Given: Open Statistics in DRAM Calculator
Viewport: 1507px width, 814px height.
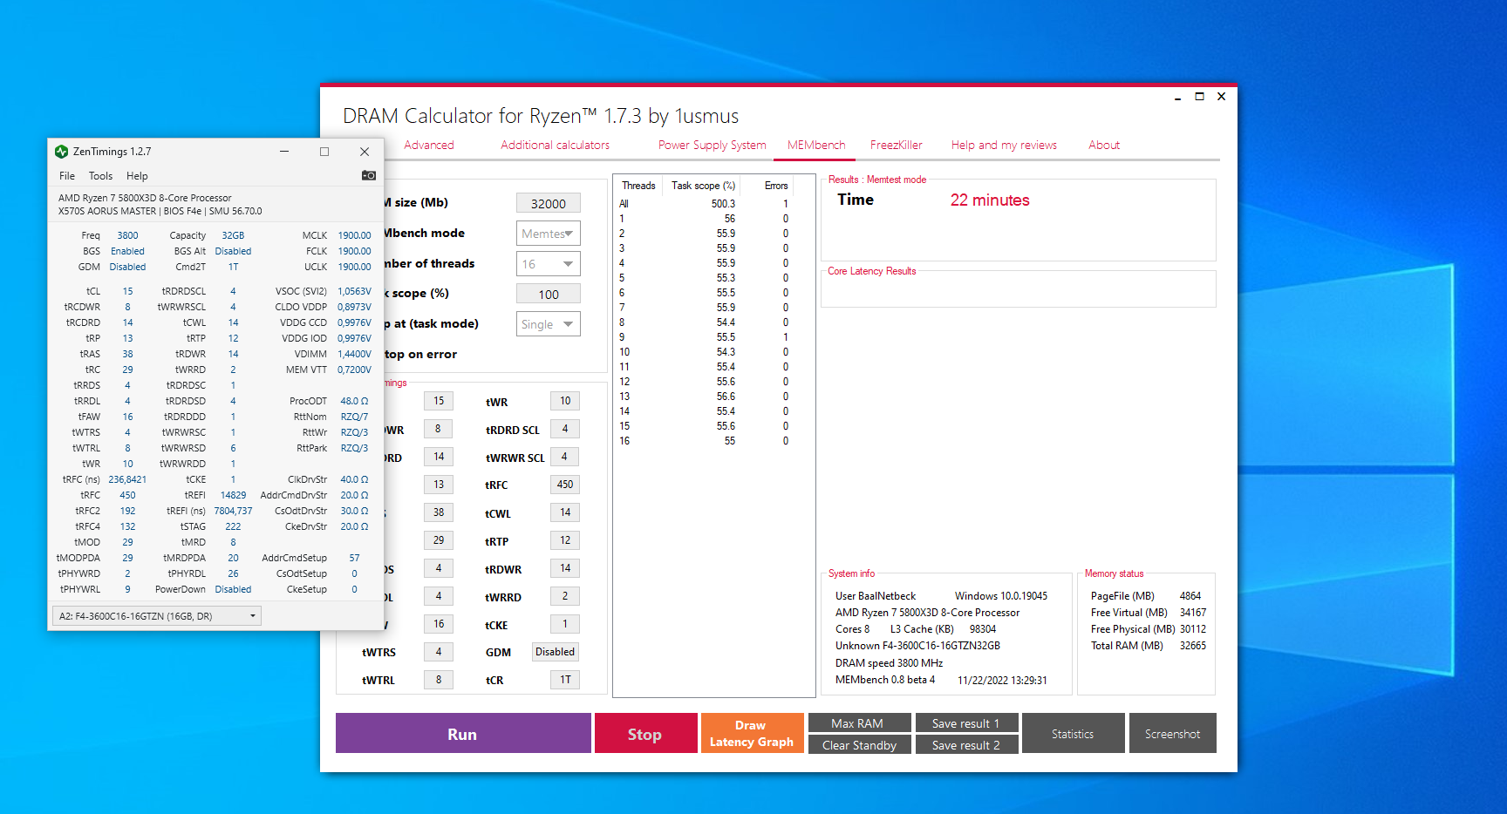Looking at the screenshot, I should point(1073,734).
